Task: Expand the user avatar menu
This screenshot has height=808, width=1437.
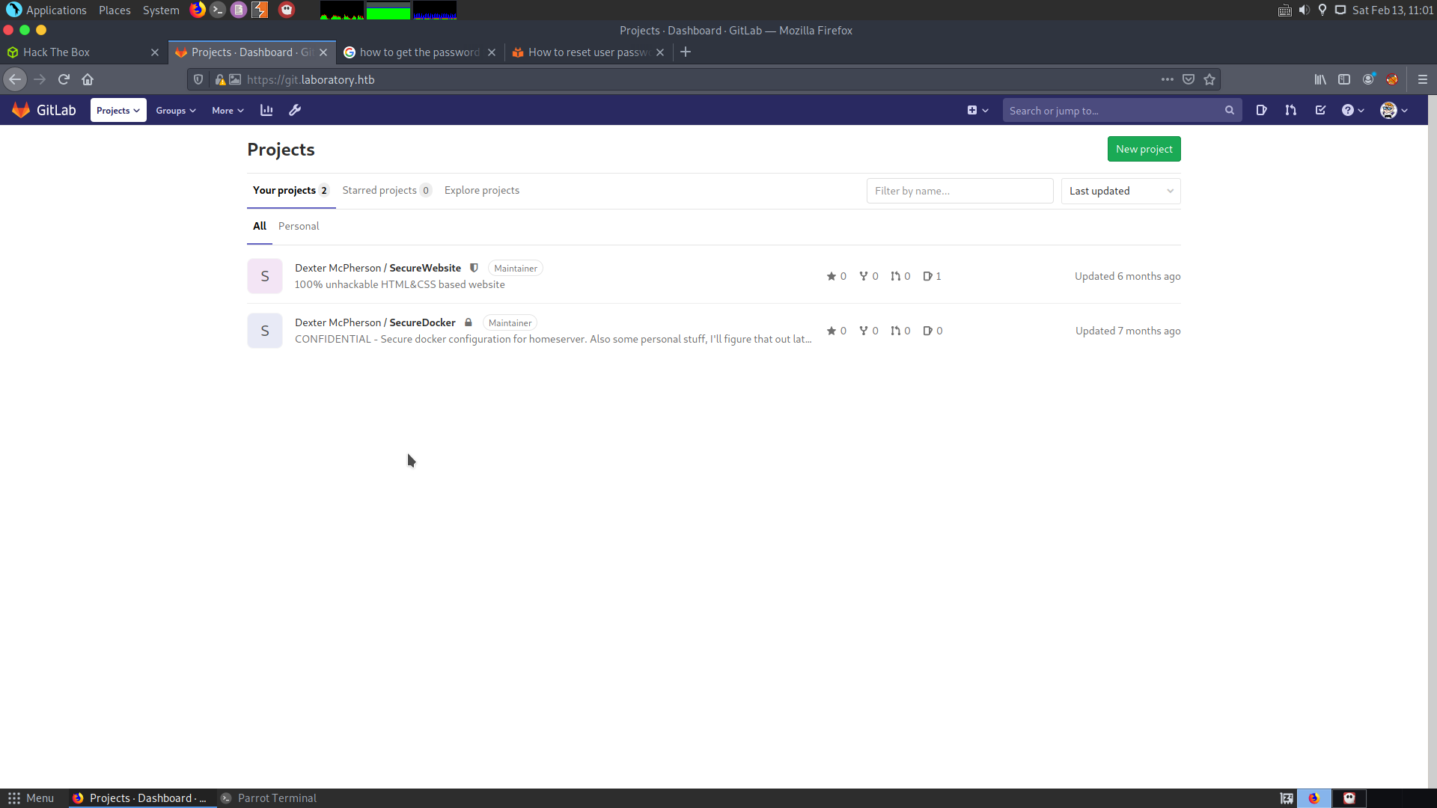Action: click(1394, 110)
